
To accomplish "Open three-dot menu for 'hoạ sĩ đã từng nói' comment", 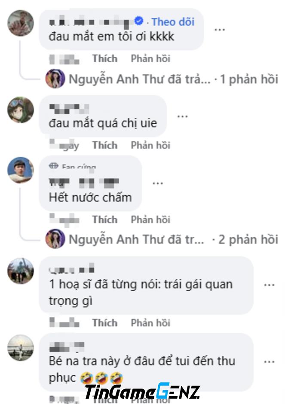I will (269, 285).
